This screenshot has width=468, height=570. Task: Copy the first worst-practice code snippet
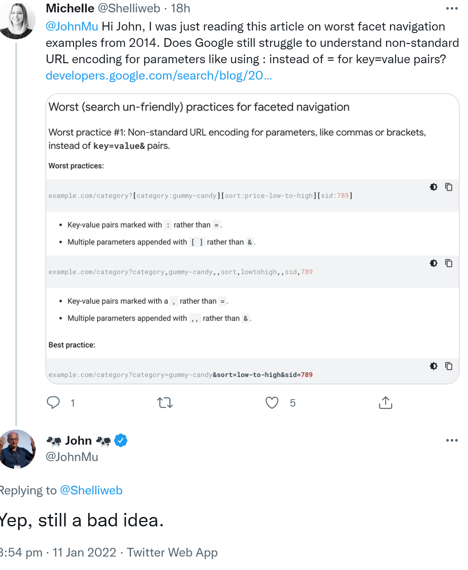pyautogui.click(x=449, y=187)
